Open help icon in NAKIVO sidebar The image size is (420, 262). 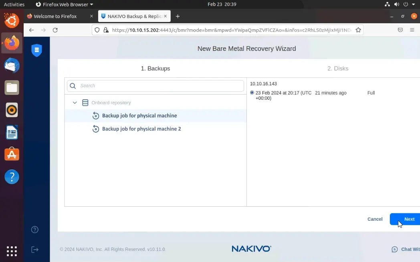(35, 230)
